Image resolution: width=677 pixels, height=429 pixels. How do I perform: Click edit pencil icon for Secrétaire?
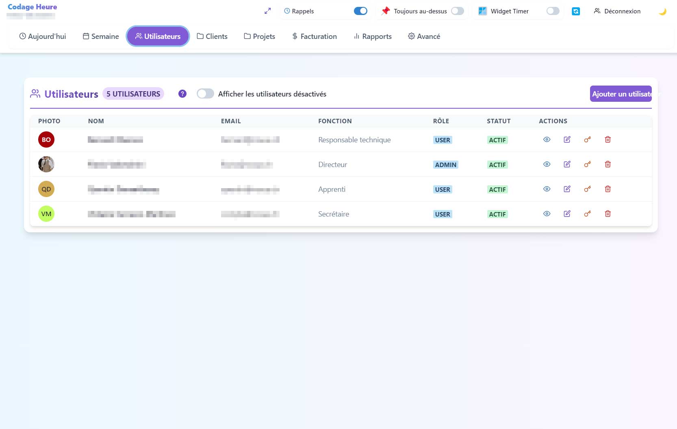[x=567, y=214]
